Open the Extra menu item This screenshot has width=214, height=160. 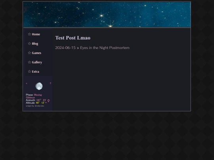36,72
